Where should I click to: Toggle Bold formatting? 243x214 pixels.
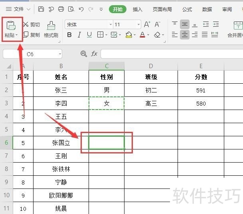[x=69, y=35]
